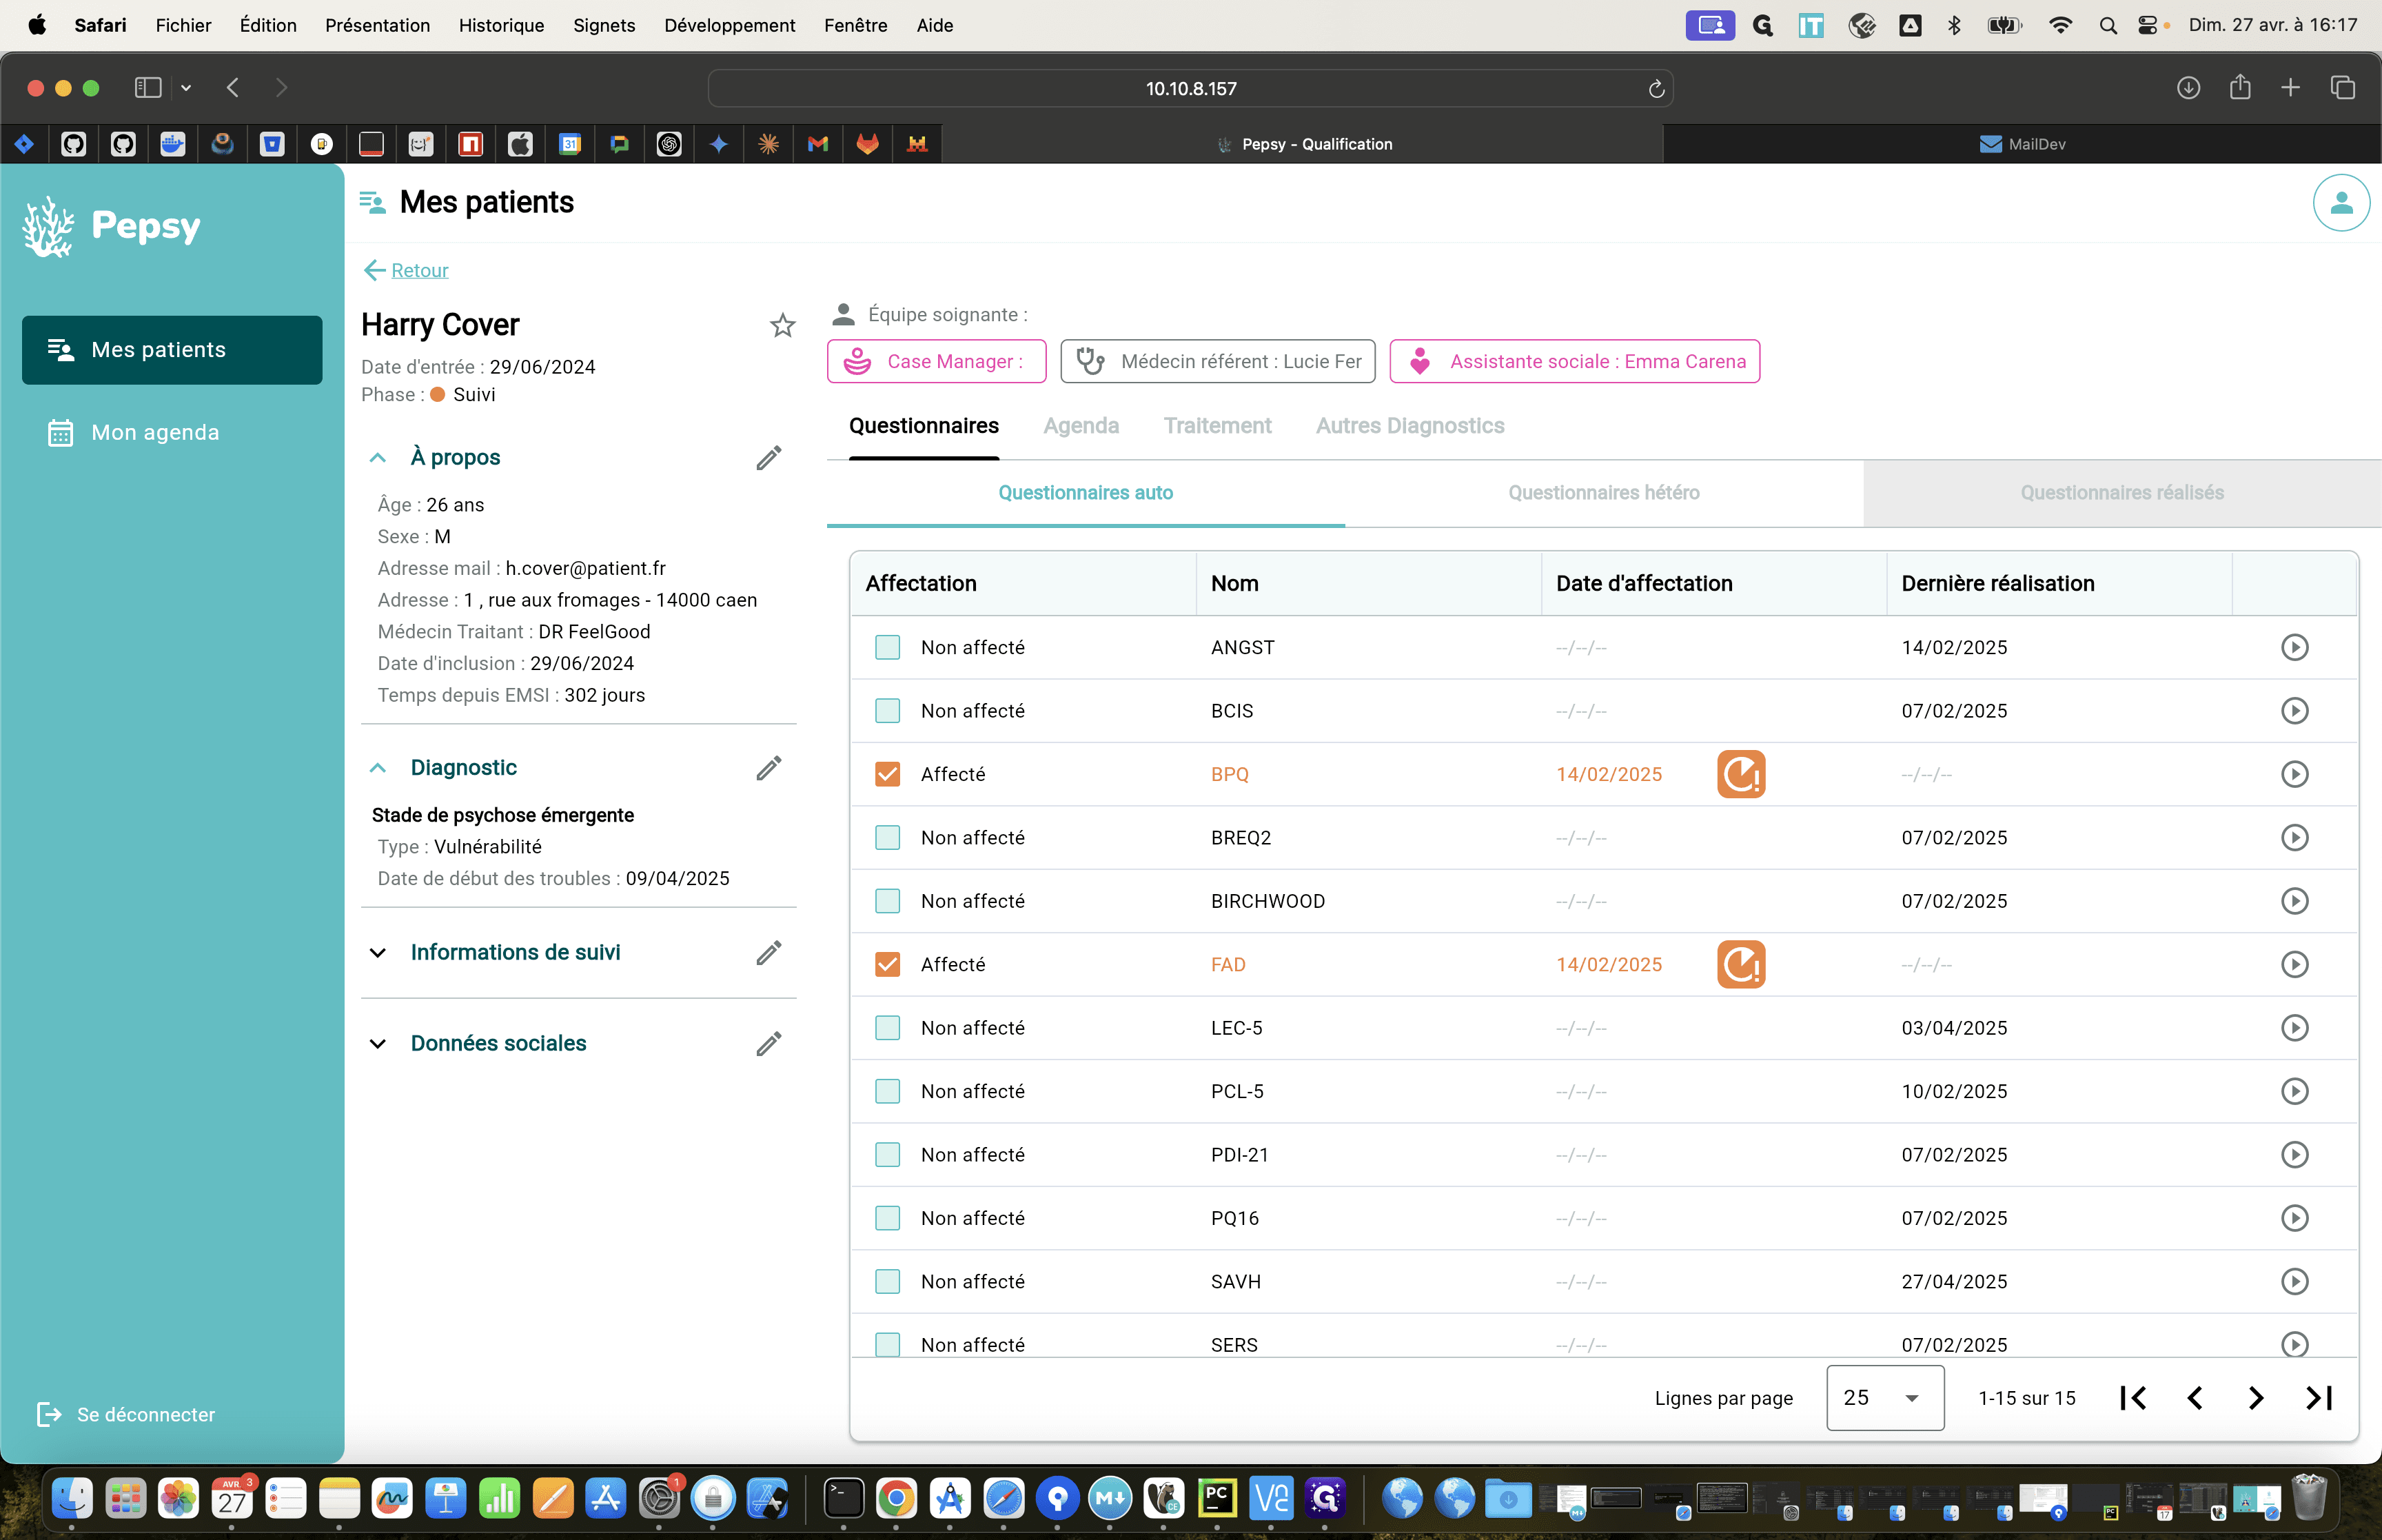Expand the Informations de suivi chevron
The width and height of the screenshot is (2382, 1540).
pos(378,953)
